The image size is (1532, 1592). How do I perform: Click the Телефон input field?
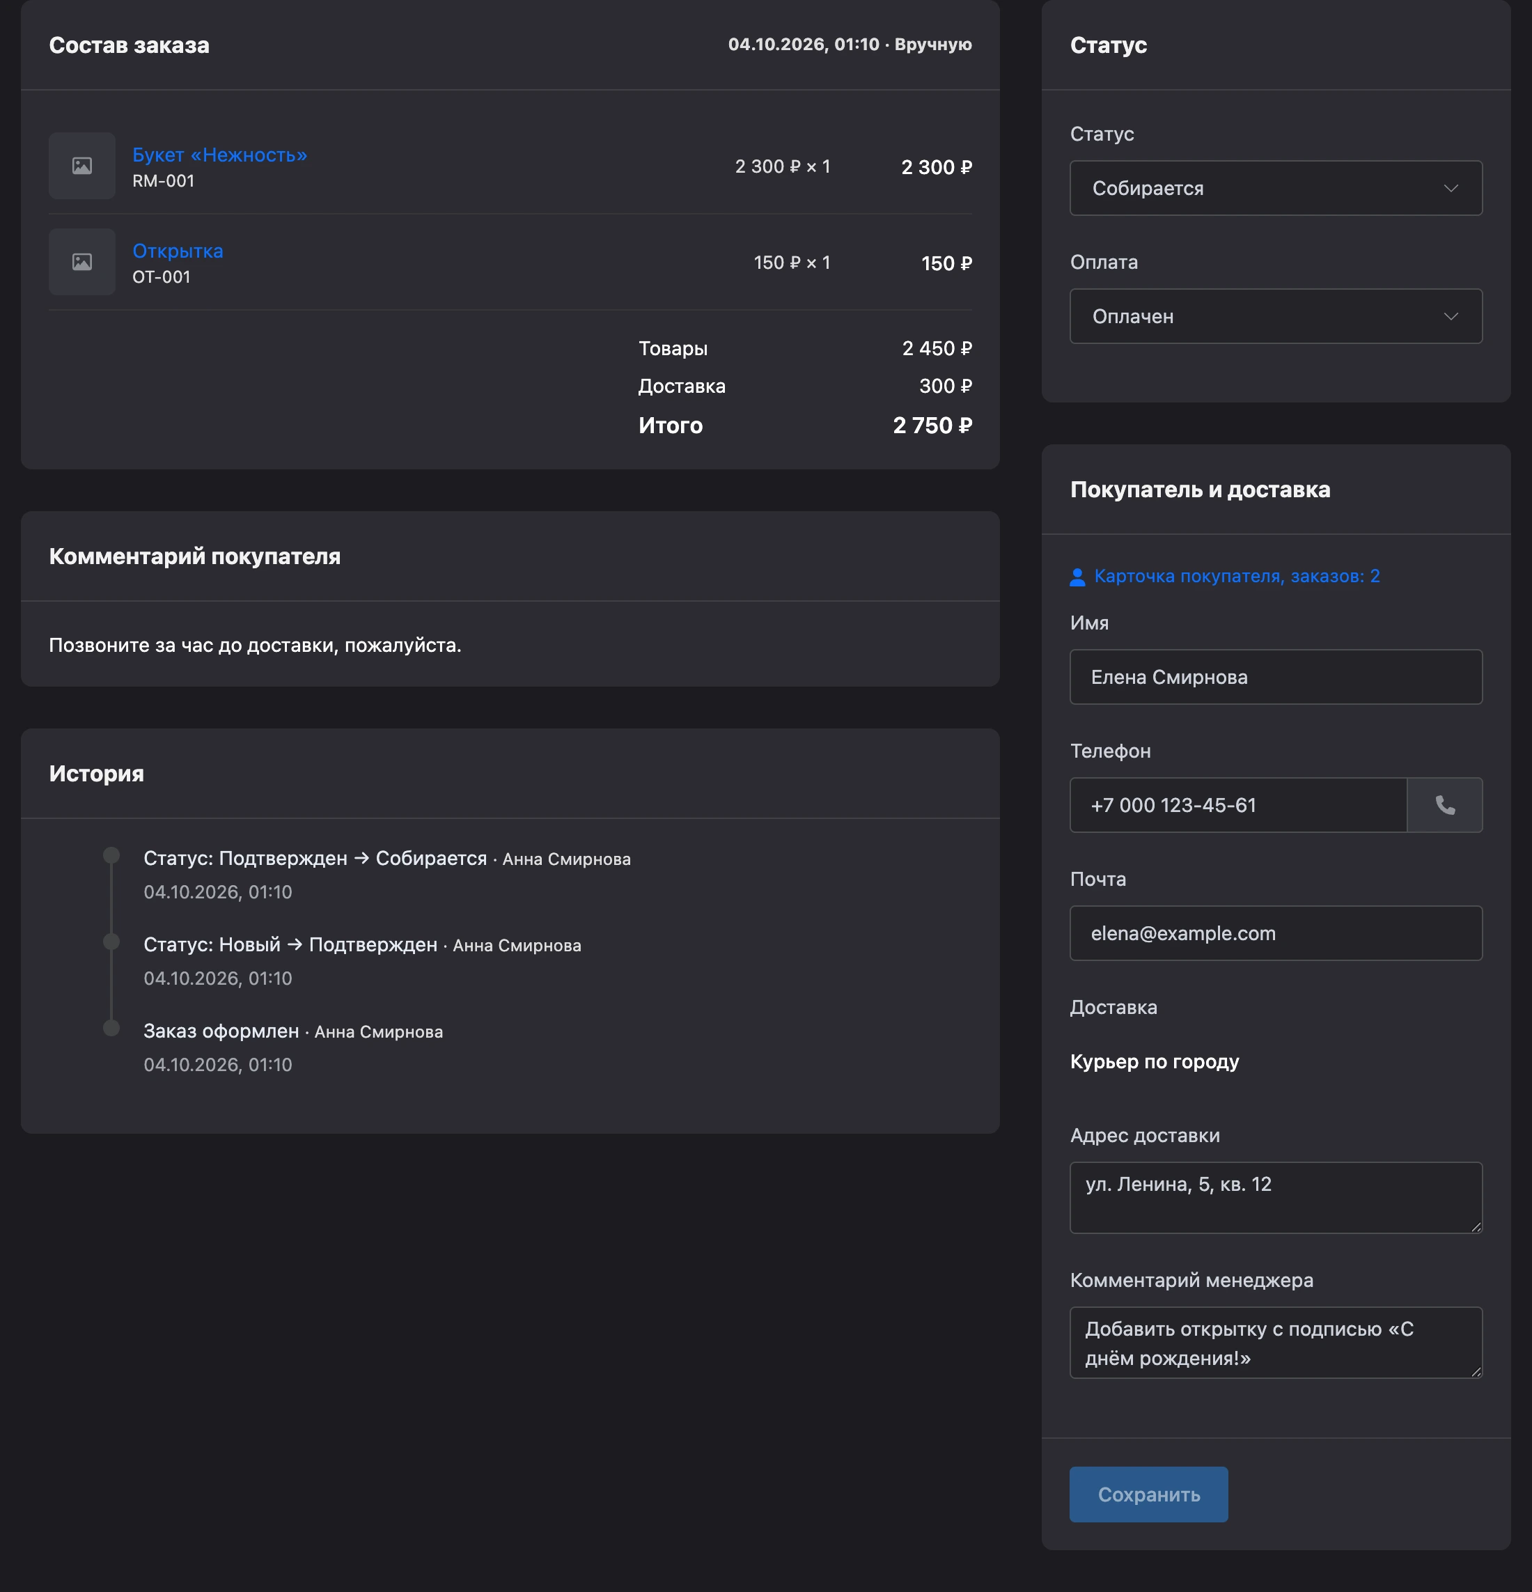[1238, 805]
